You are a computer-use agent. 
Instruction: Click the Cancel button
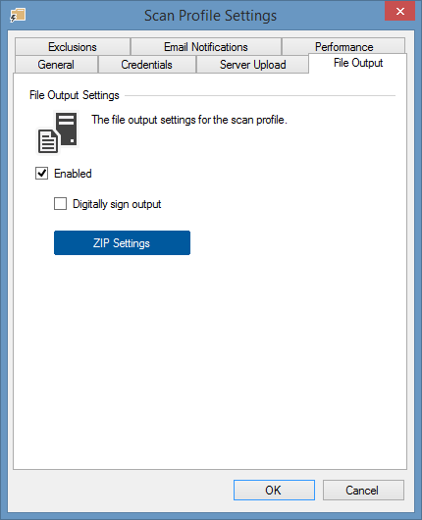point(363,490)
